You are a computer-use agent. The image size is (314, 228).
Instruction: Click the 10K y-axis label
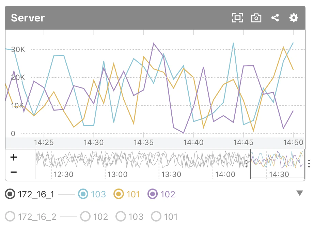pos(18,105)
